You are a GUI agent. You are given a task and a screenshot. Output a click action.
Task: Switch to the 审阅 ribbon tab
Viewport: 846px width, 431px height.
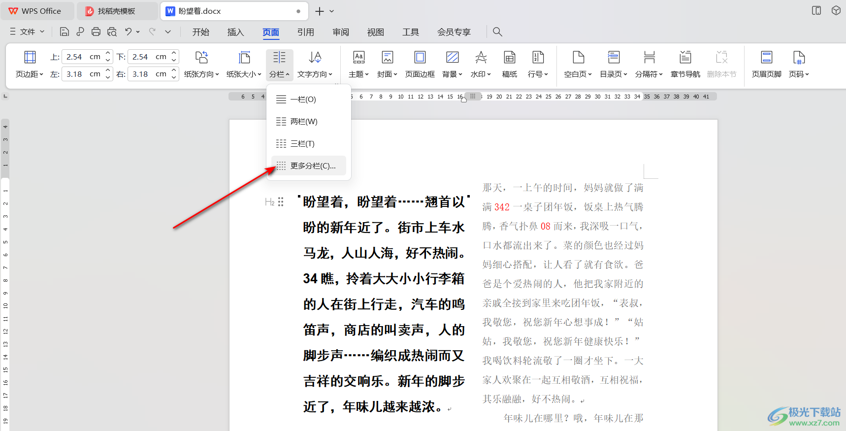pos(341,32)
